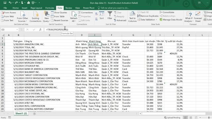
Task: Click the Redo icon
Action: [x=16, y=3]
